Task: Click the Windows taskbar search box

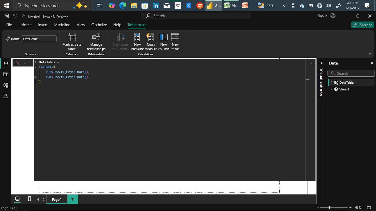Action: coord(52,6)
